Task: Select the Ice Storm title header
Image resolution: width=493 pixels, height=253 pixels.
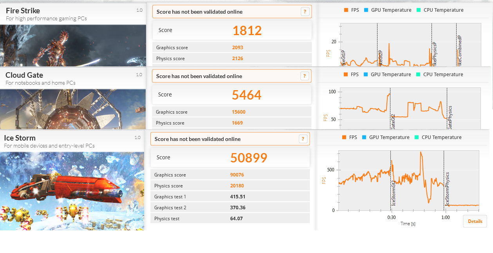Action: [20, 138]
